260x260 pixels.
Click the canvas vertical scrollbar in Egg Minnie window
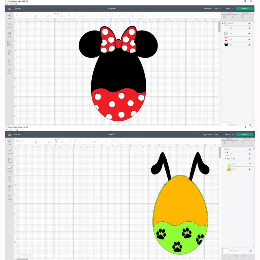[219, 27]
